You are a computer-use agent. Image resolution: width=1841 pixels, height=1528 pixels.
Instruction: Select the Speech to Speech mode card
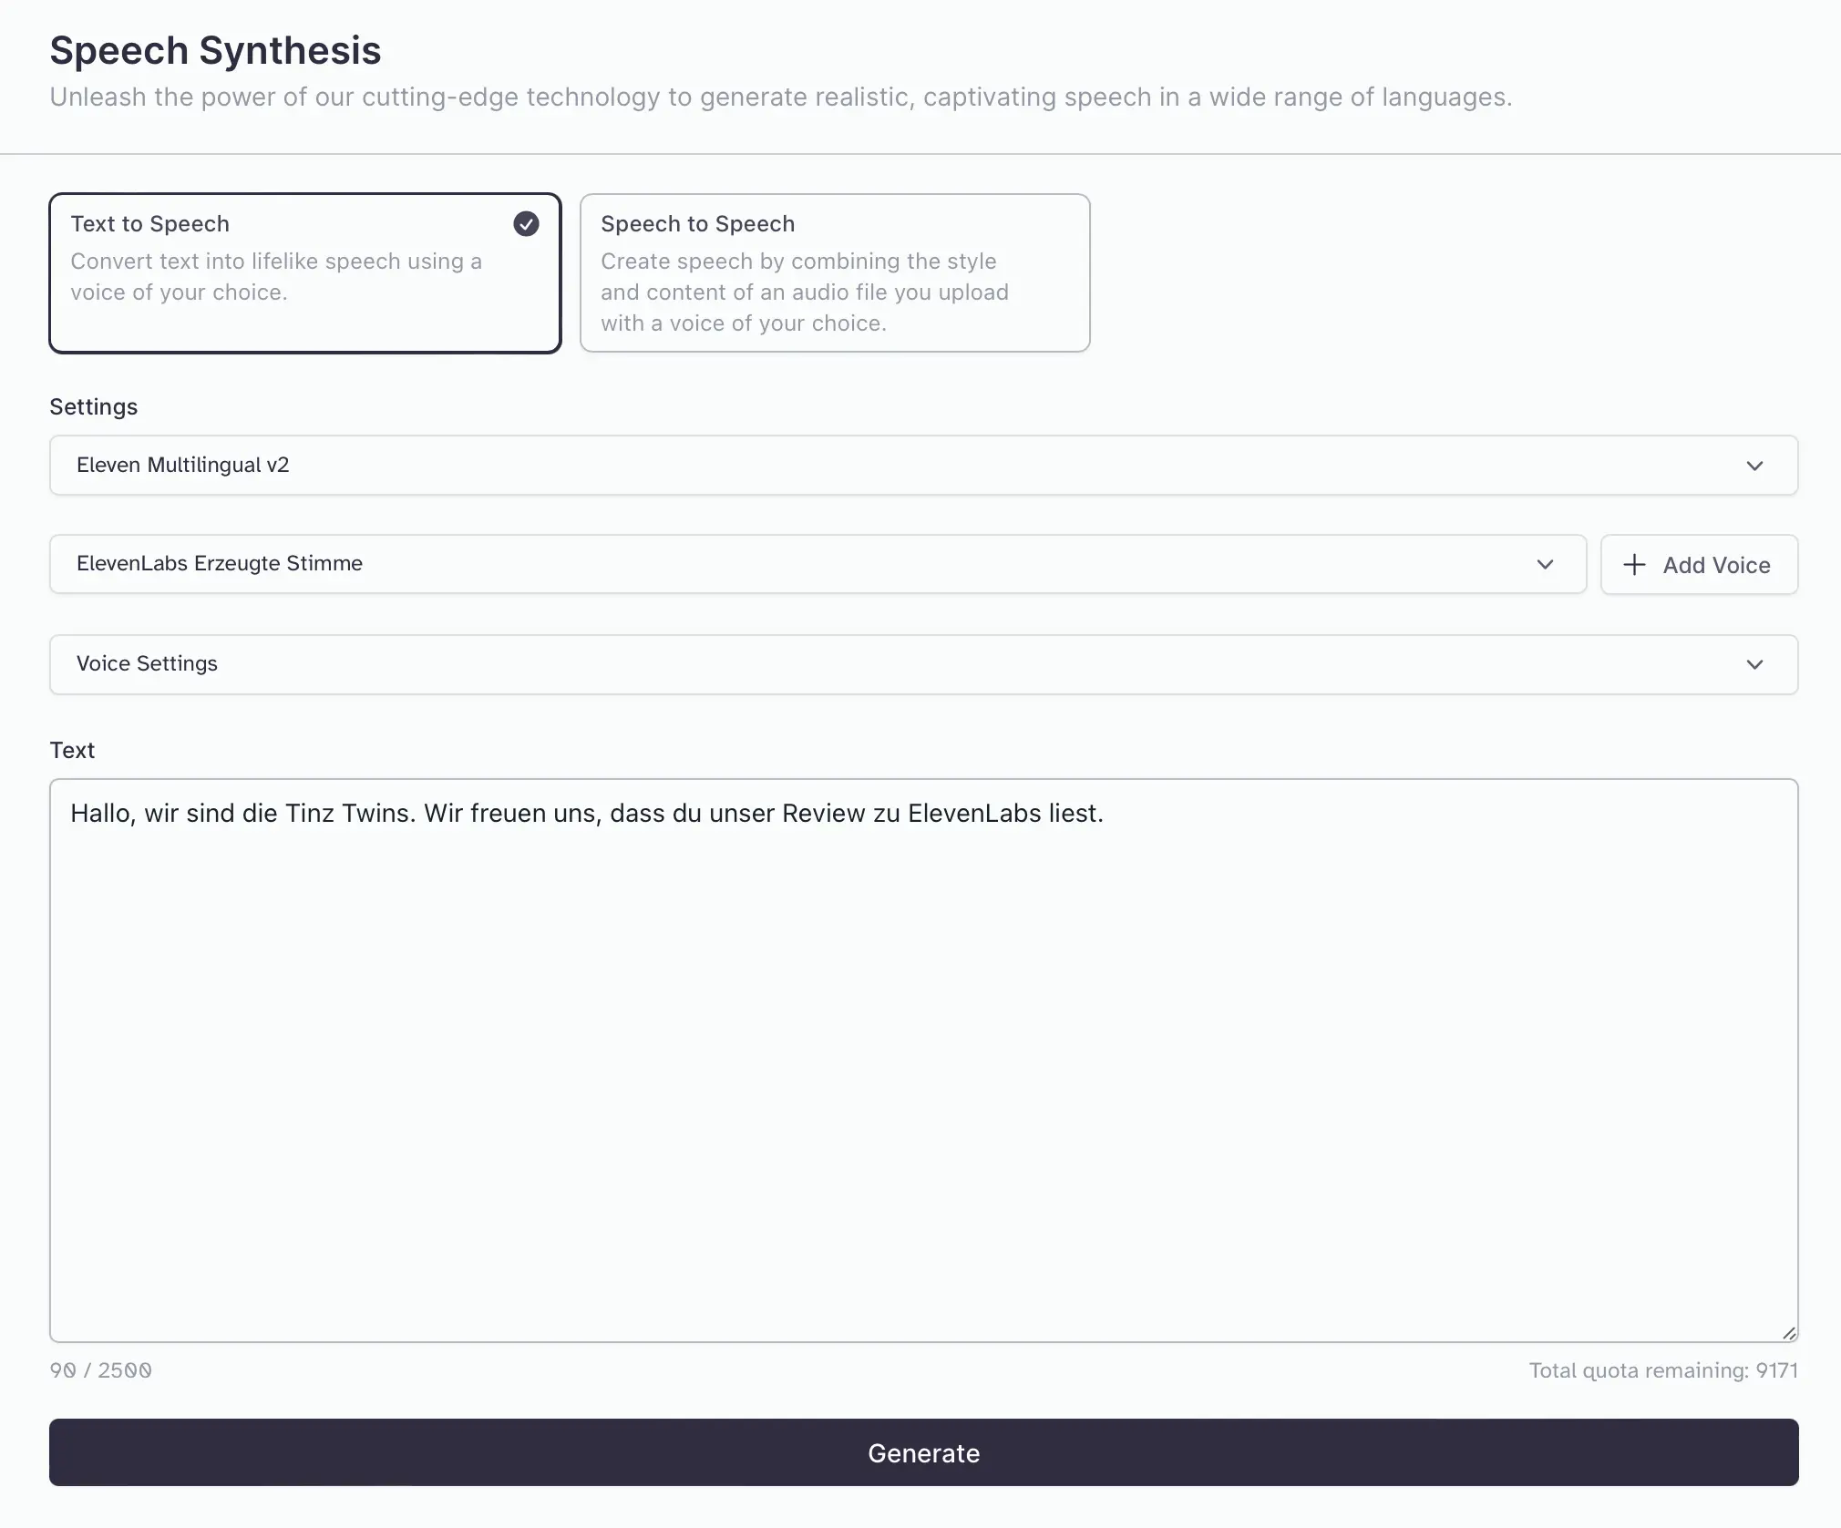pyautogui.click(x=835, y=272)
